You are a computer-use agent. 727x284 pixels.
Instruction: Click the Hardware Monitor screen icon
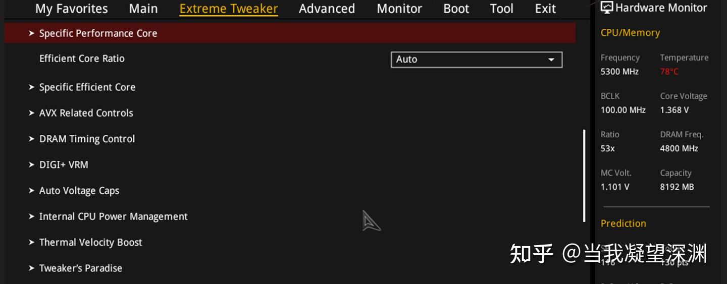tap(606, 8)
